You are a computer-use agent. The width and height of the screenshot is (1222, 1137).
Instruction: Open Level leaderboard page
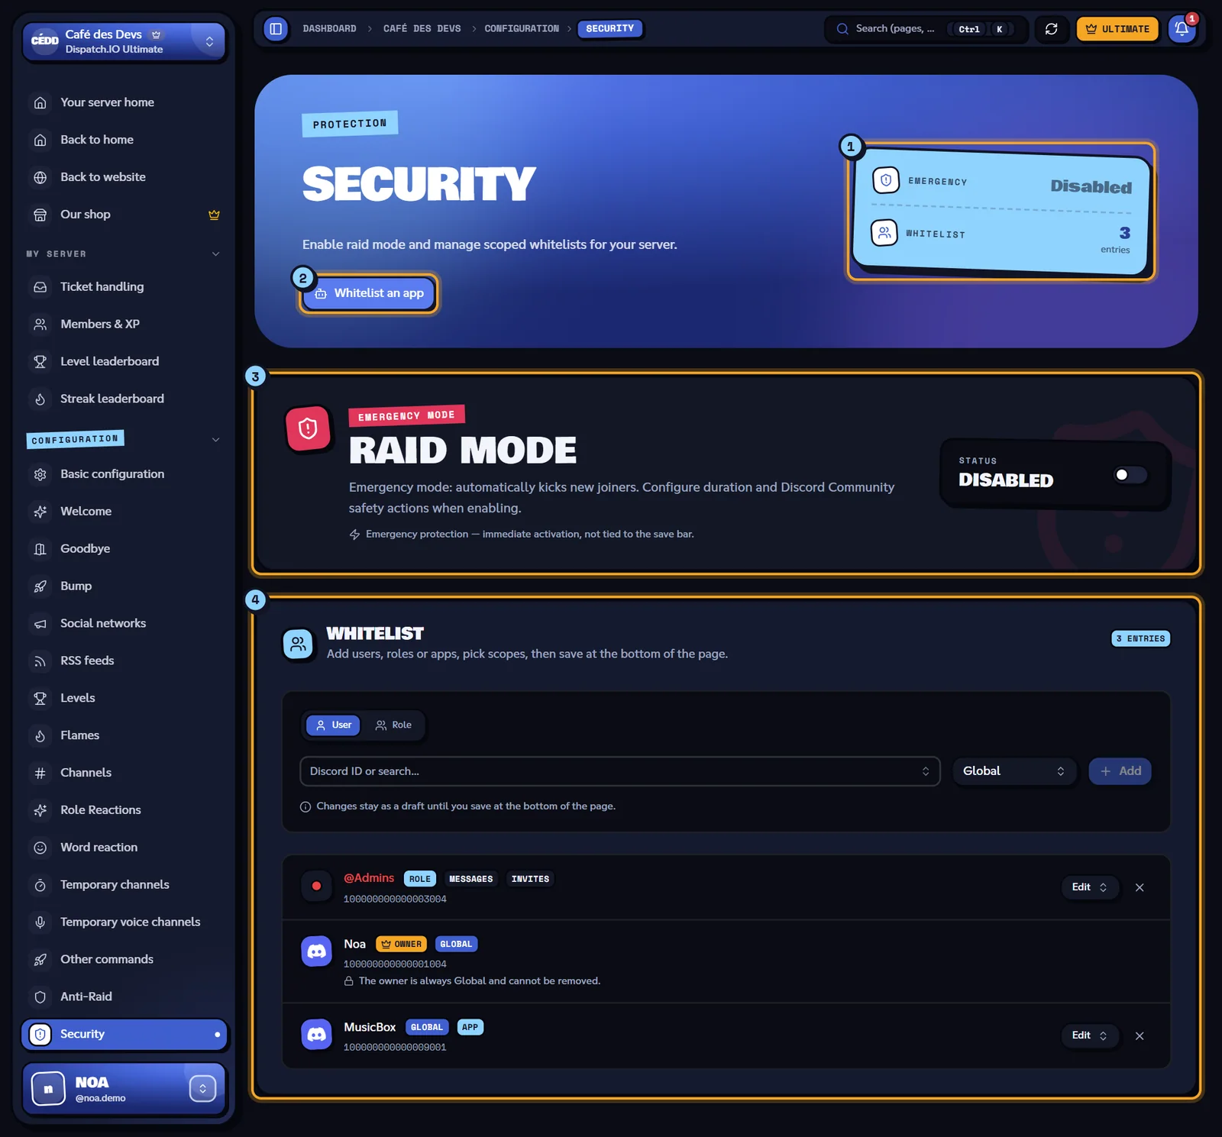[124, 362]
